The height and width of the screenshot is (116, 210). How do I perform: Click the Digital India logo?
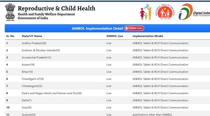coord(194,12)
